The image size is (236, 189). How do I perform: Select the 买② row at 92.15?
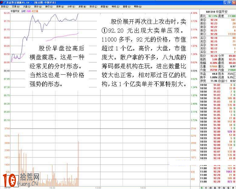(218, 41)
